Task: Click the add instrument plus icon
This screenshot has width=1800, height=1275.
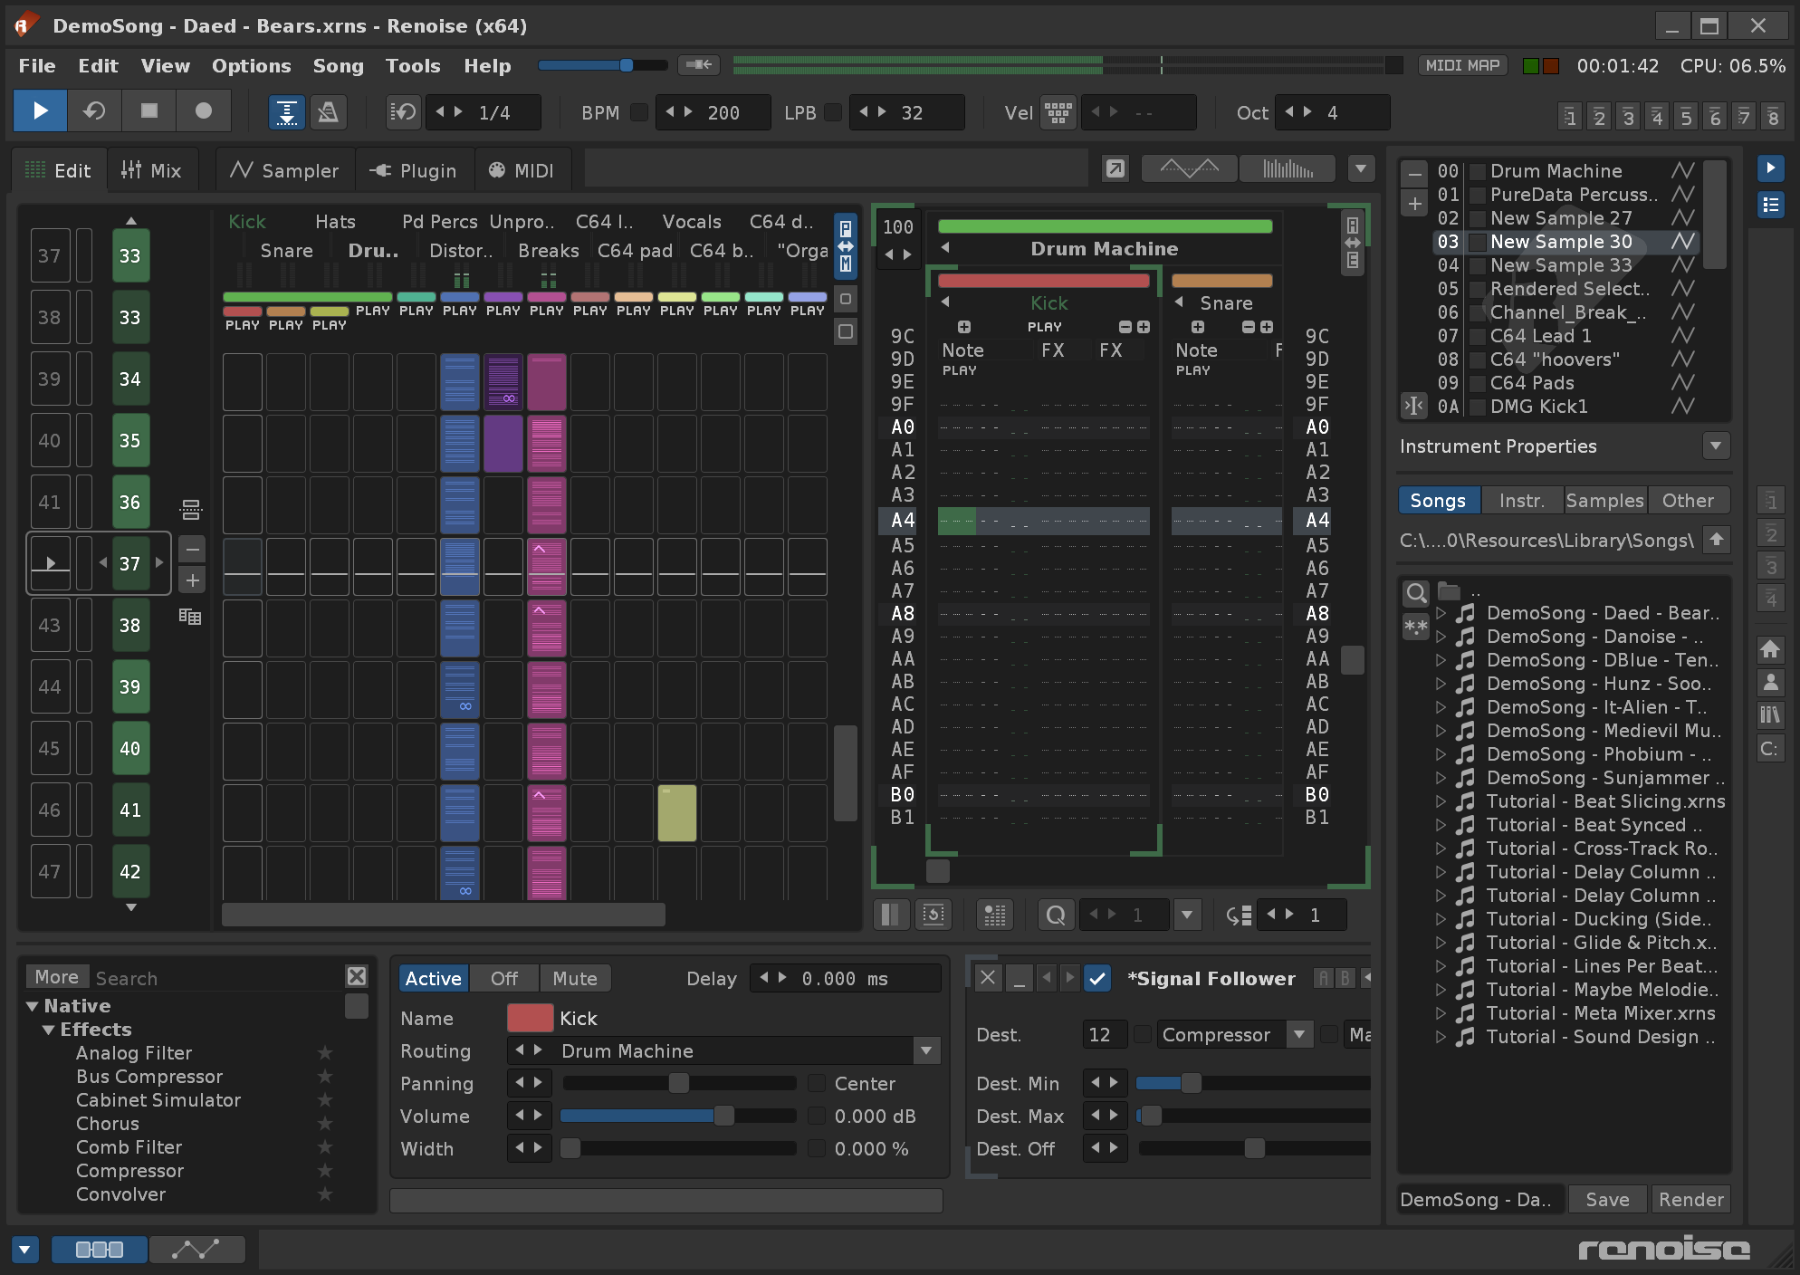Action: [x=1415, y=203]
